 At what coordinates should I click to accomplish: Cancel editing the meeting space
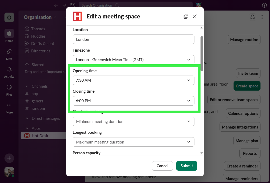(162, 166)
